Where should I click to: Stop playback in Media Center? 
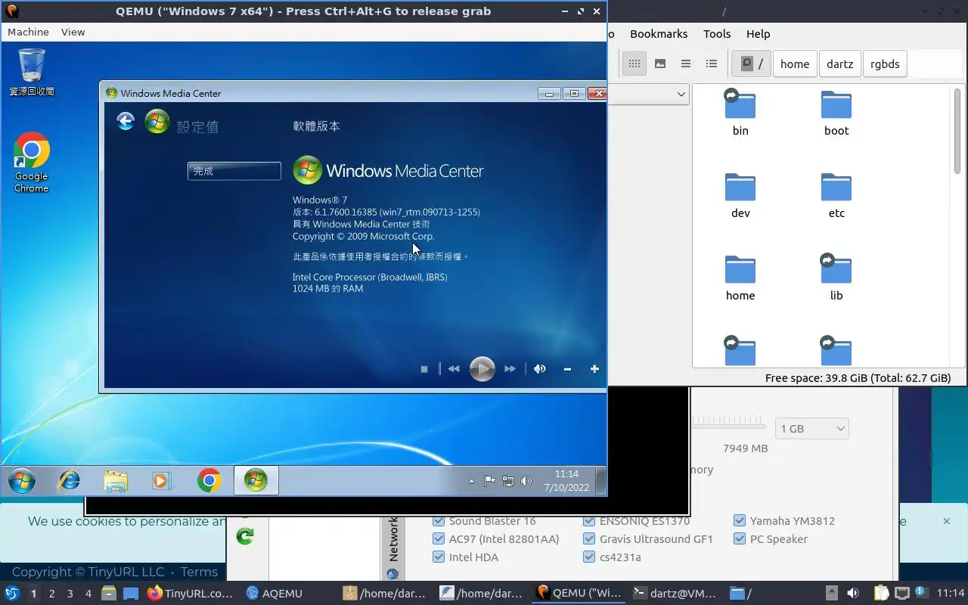pyautogui.click(x=424, y=369)
